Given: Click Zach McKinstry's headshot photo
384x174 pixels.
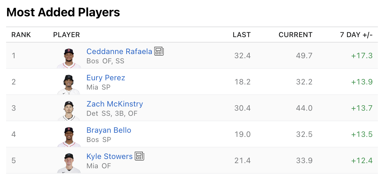Looking at the screenshot, I should click(69, 110).
